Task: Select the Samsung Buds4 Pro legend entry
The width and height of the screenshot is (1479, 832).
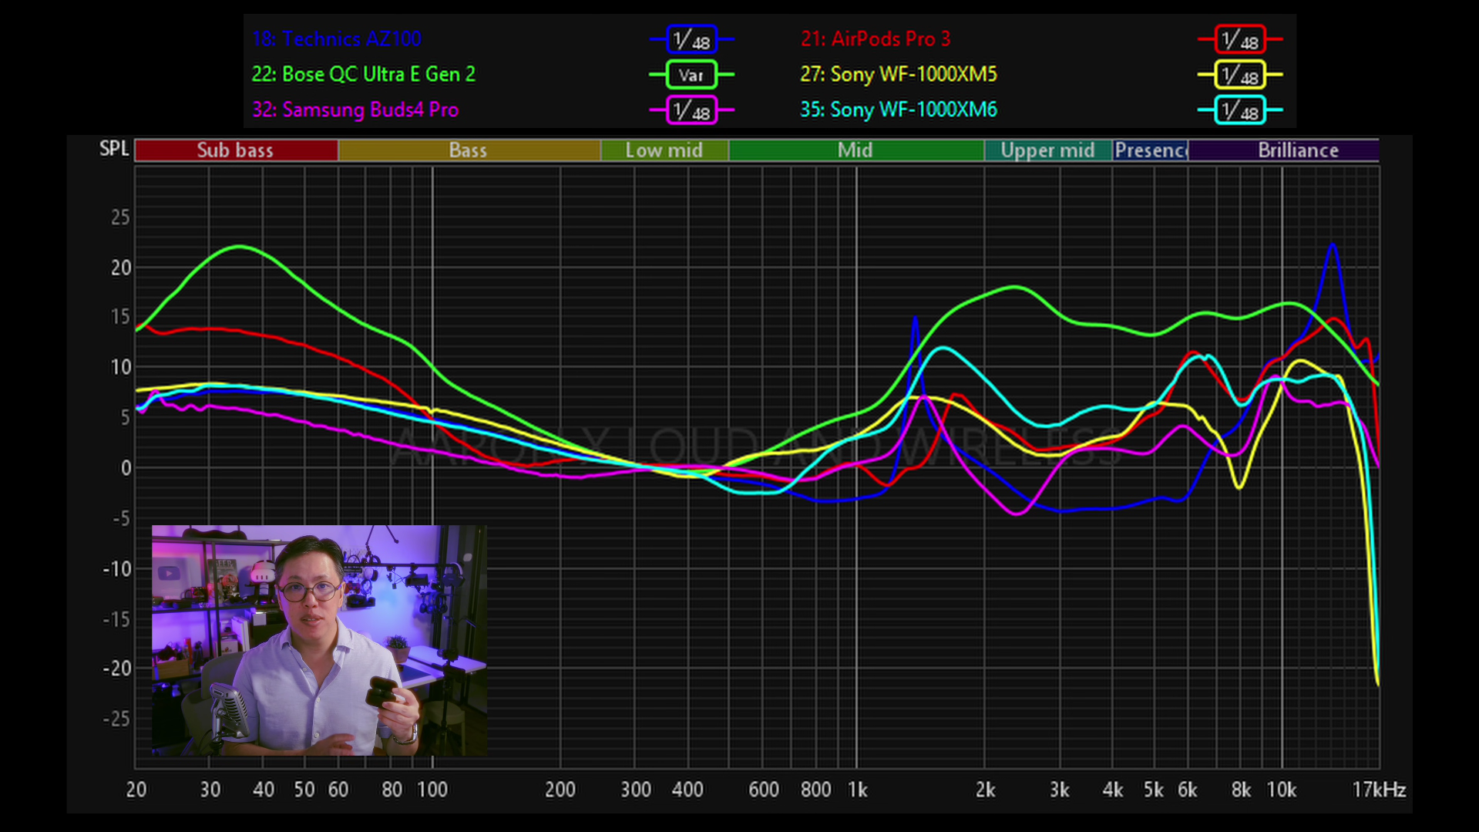Action: [355, 109]
